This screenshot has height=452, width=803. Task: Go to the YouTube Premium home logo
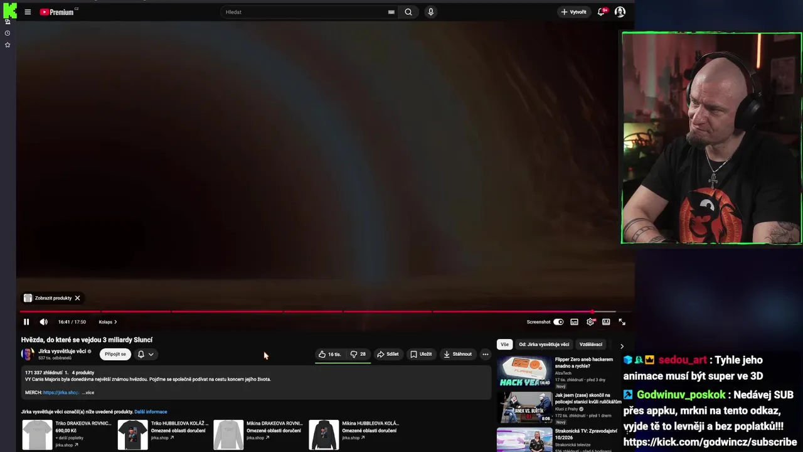[x=58, y=12]
